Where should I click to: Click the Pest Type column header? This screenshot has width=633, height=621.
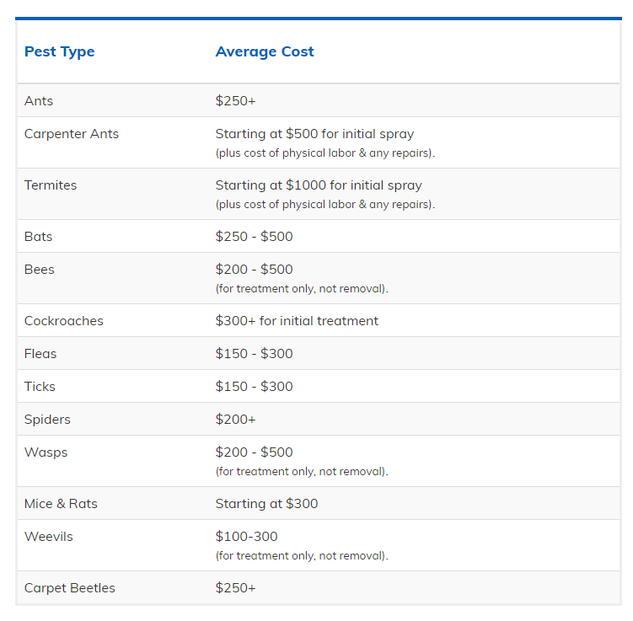point(59,51)
